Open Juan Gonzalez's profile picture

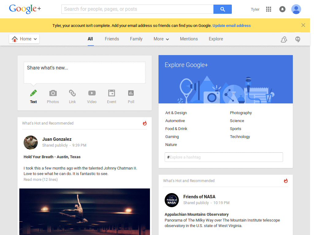click(31, 143)
